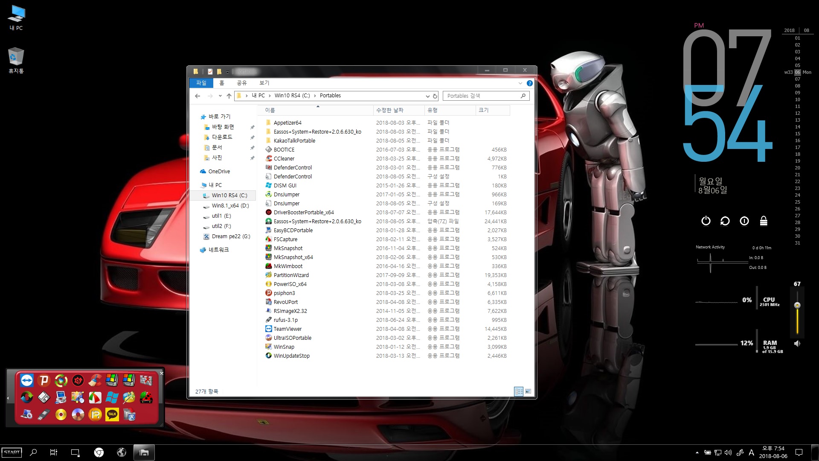The width and height of the screenshot is (819, 461).
Task: Collapse launcher dock with left arrow
Action: pos(8,398)
